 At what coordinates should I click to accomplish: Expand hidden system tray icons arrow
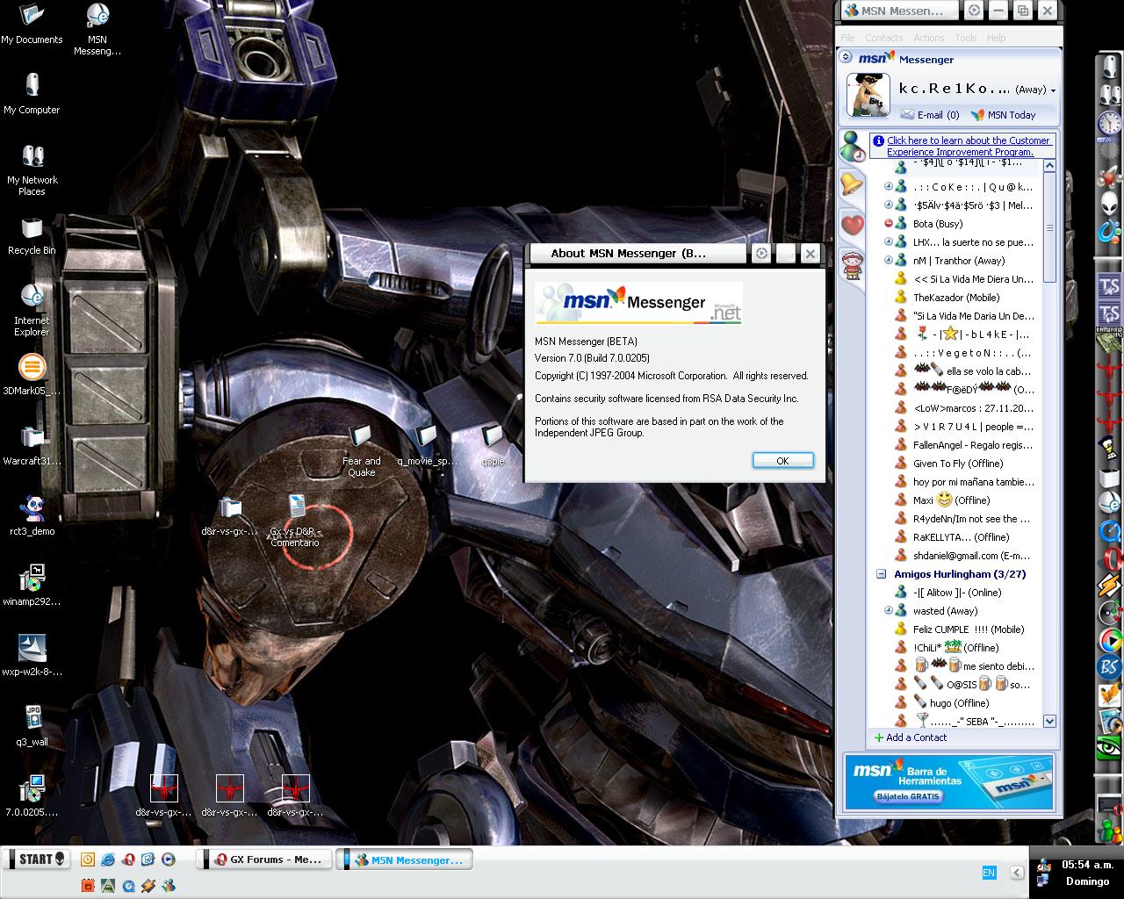click(1016, 873)
